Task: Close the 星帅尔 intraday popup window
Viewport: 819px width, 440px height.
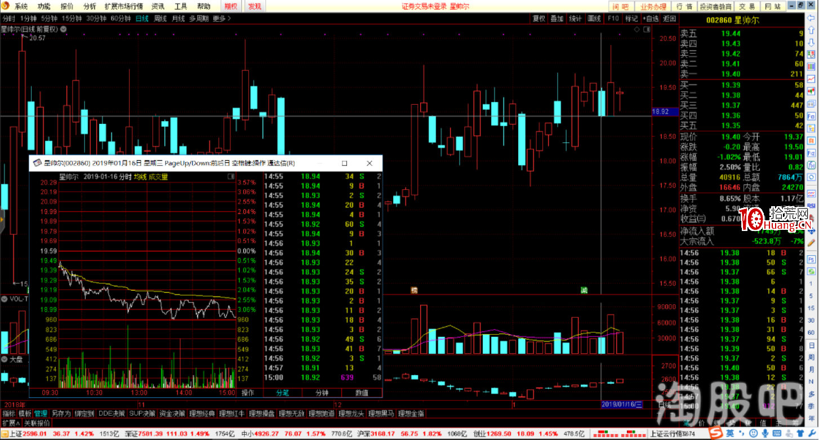Action: 370,163
